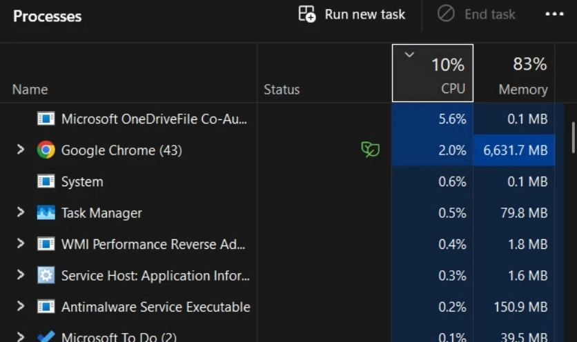Click the Status column header
Viewport: 577px width, 342px height.
pos(282,90)
